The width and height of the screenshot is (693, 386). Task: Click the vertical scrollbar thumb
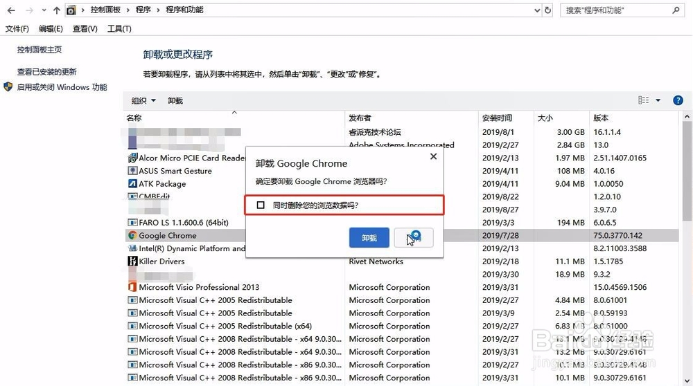click(x=687, y=172)
